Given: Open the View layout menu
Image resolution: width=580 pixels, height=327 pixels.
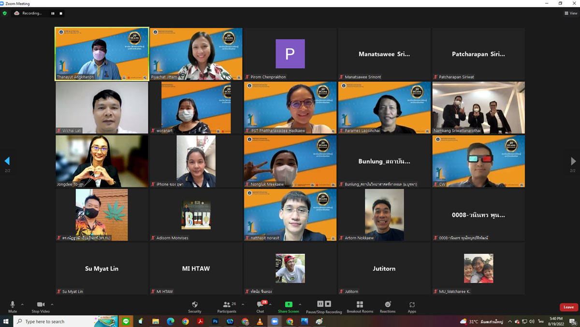Looking at the screenshot, I should pyautogui.click(x=571, y=14).
